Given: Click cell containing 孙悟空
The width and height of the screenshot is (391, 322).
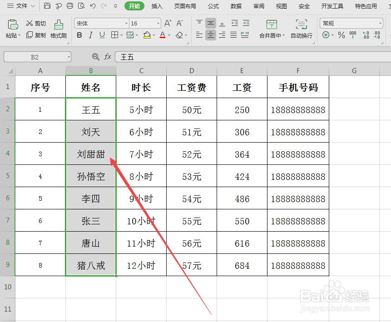Looking at the screenshot, I should coord(91,176).
